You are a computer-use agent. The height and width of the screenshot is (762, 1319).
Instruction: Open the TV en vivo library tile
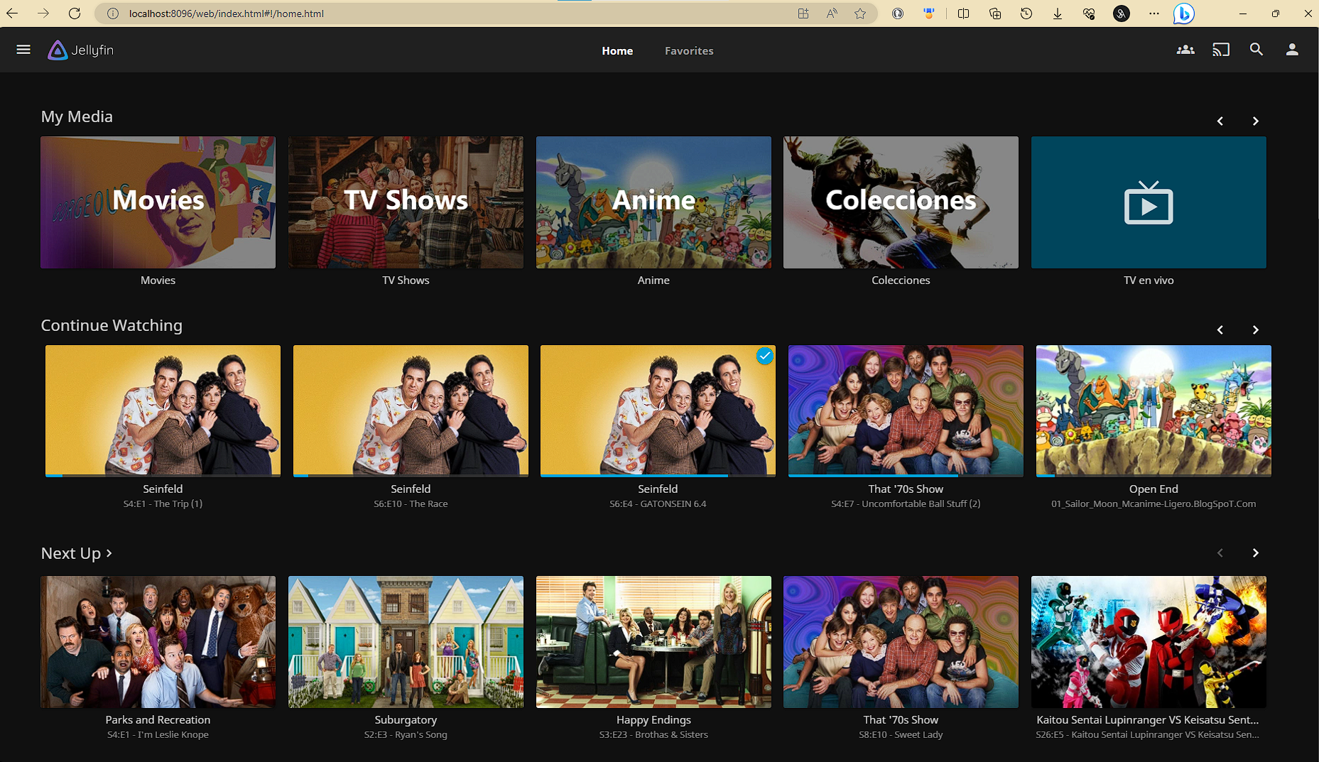[1148, 202]
